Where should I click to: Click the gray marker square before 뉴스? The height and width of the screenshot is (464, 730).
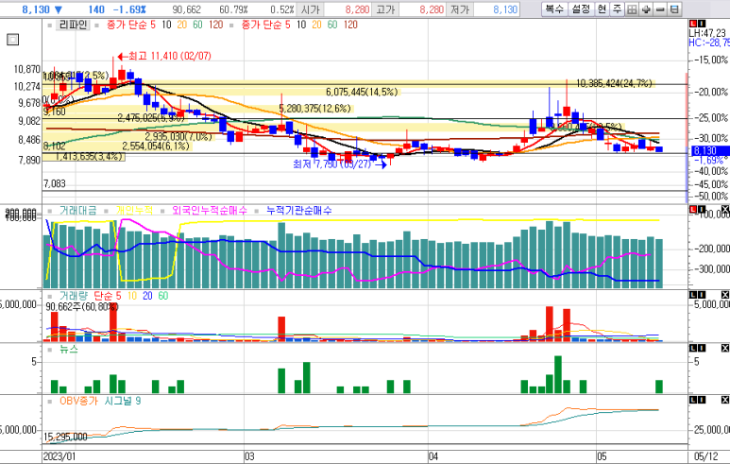[x=49, y=350]
